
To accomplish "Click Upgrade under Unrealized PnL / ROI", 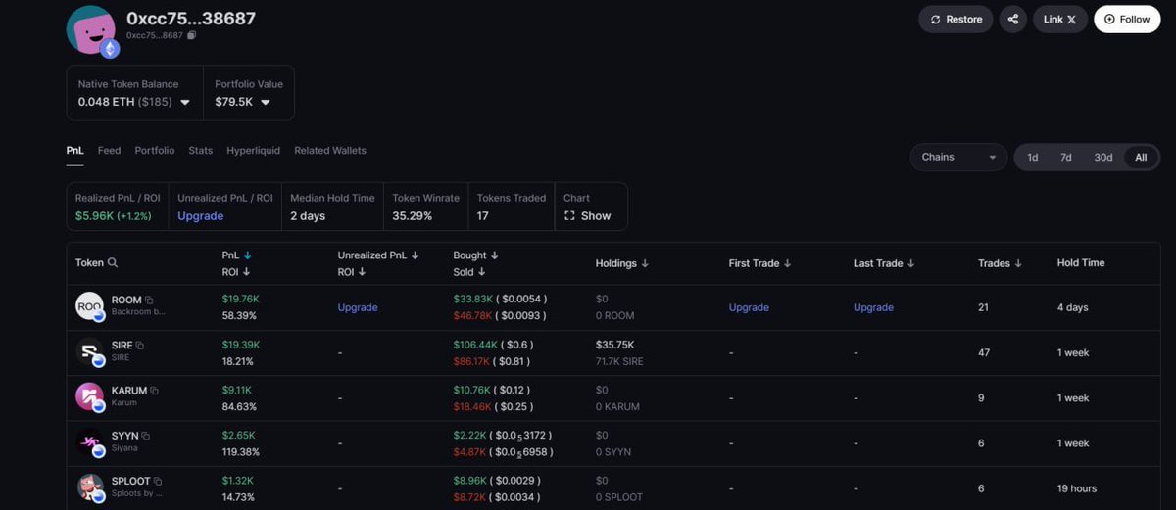I will coord(201,216).
